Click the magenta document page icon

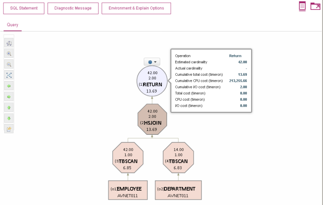click(x=302, y=6)
